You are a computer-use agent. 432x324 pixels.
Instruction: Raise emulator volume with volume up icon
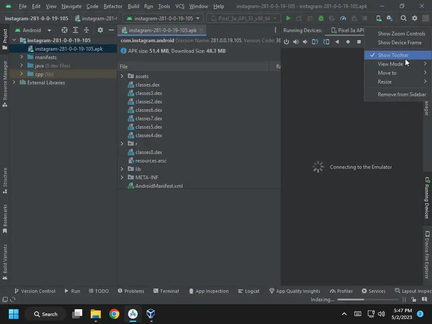pyautogui.click(x=296, y=42)
